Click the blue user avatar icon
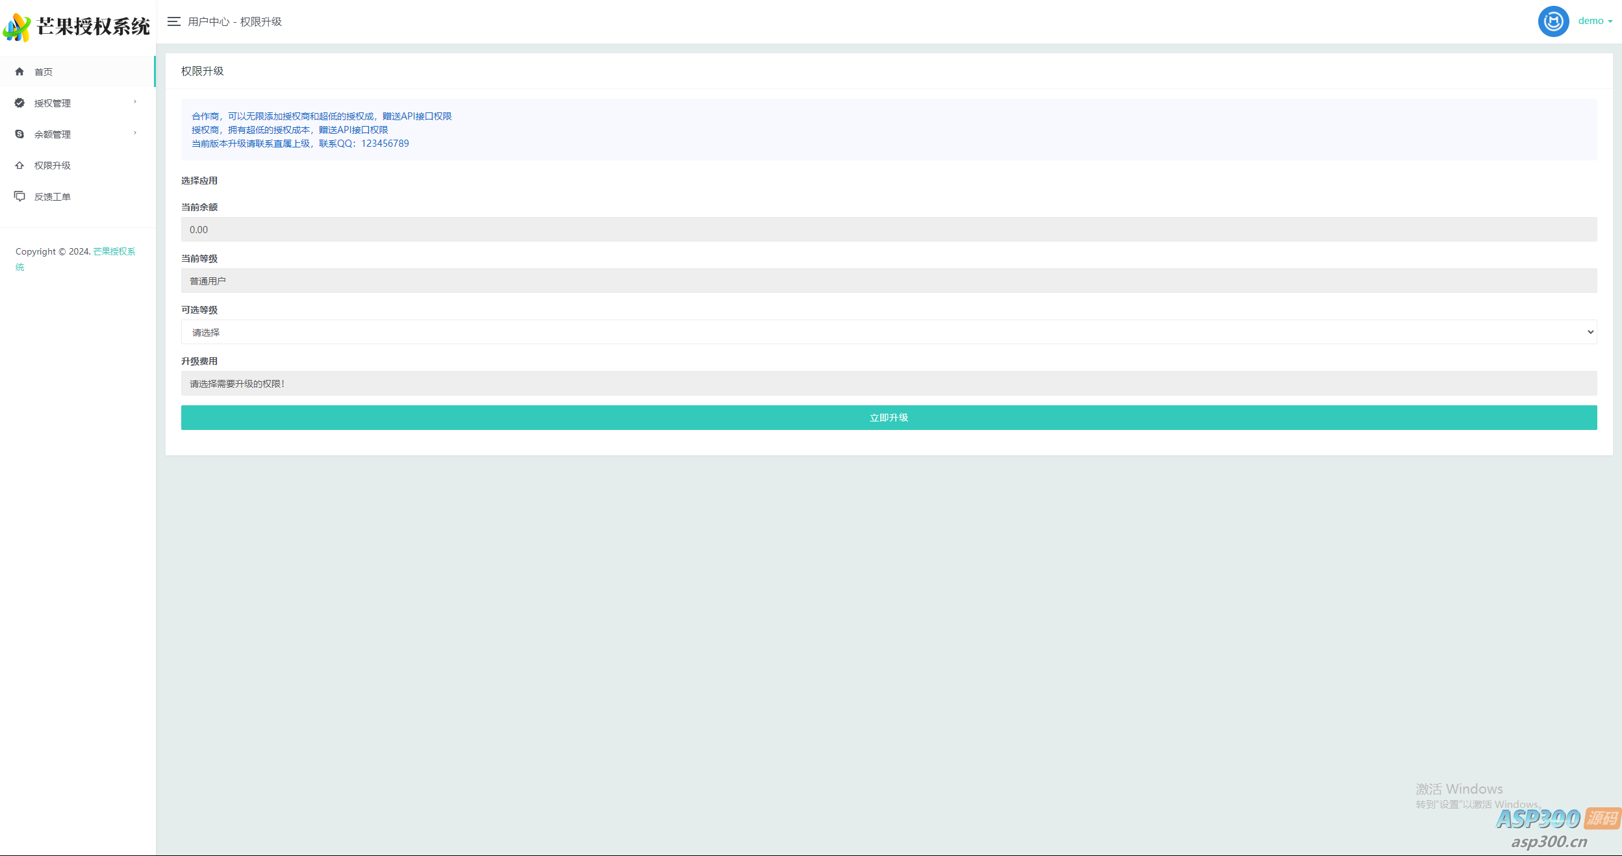 coord(1553,21)
